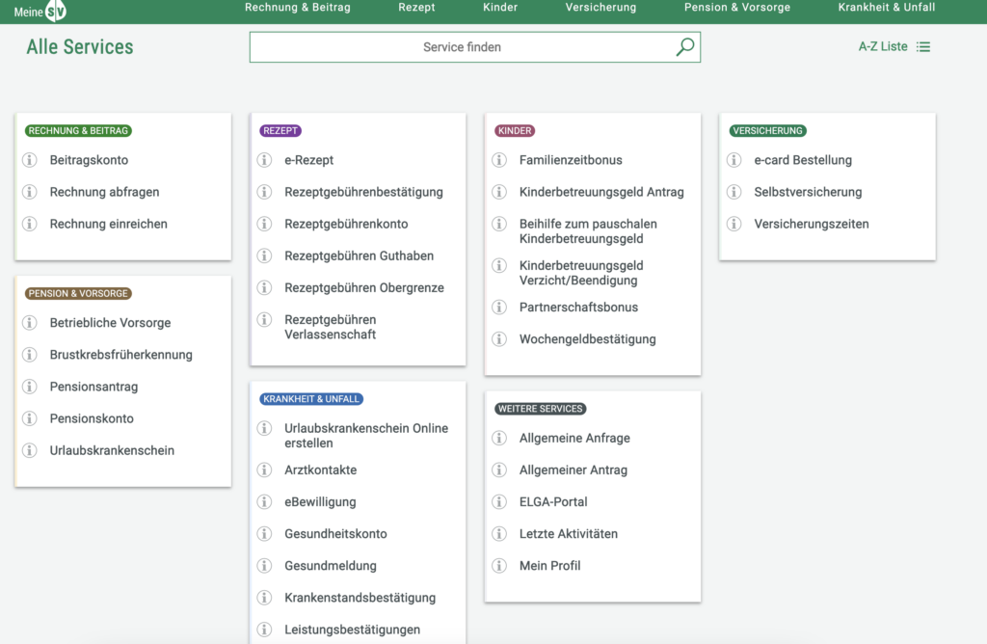
Task: Show info for Rezeptgebührenbestätigung
Action: [x=264, y=192]
